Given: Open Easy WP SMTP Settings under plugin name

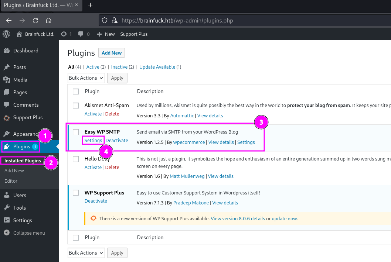Looking at the screenshot, I should tap(93, 141).
